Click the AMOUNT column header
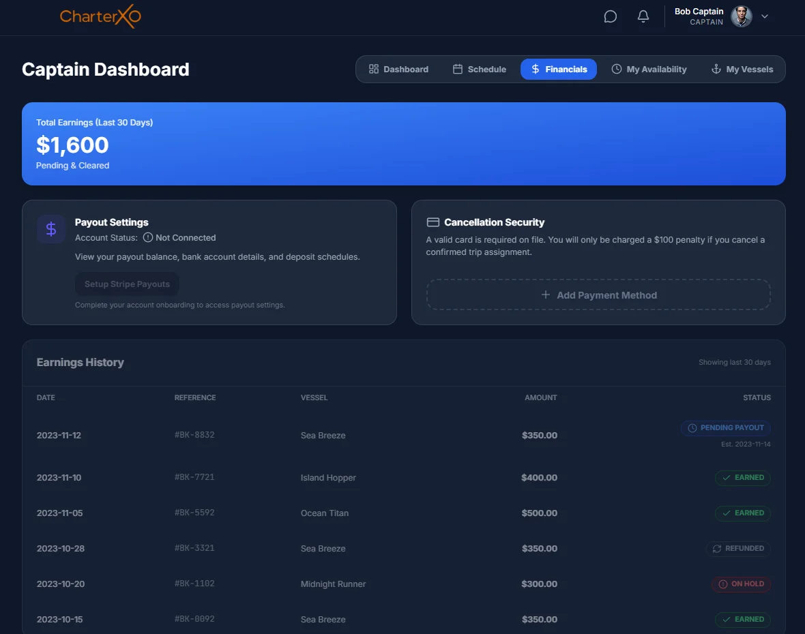 pyautogui.click(x=540, y=397)
